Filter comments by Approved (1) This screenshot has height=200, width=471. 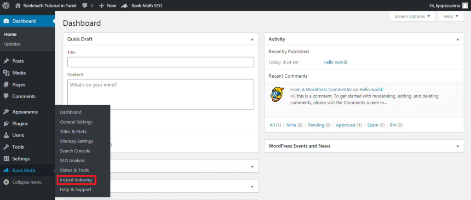pos(349,125)
